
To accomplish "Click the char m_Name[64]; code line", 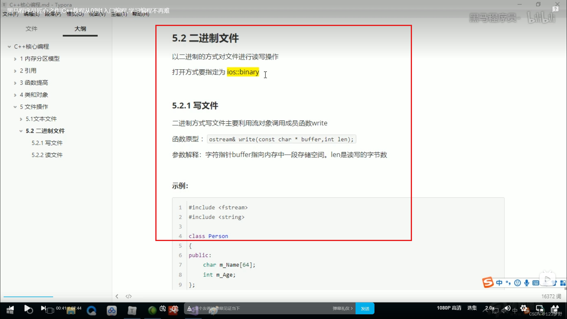I will click(229, 265).
